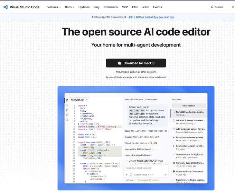Open the Scaffold extension for inli... session
This screenshot has width=235, height=192.
[189, 147]
